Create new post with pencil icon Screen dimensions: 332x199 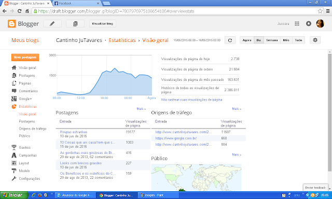tap(52, 24)
